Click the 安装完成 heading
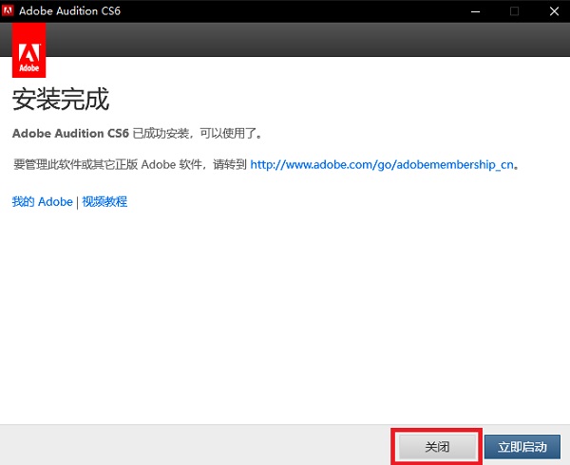 point(60,98)
